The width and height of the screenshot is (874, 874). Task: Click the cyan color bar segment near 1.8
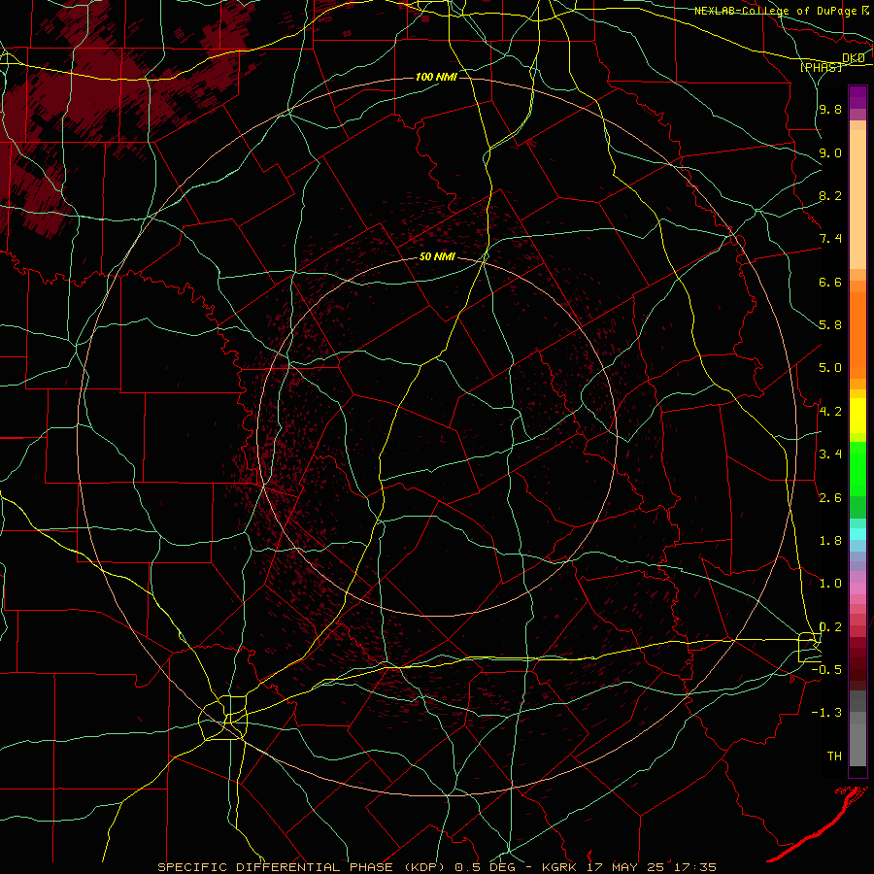point(857,534)
